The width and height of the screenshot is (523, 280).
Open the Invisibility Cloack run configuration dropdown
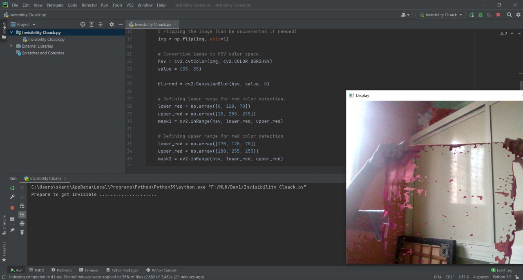coord(440,15)
